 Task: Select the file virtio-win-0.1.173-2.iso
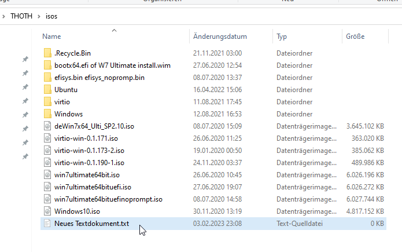[89, 151]
